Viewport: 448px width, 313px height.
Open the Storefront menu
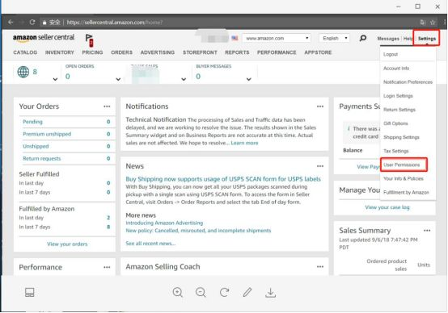(x=200, y=52)
